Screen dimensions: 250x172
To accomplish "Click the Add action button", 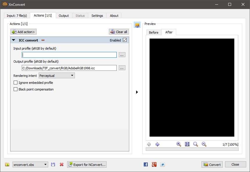I will (24, 32).
